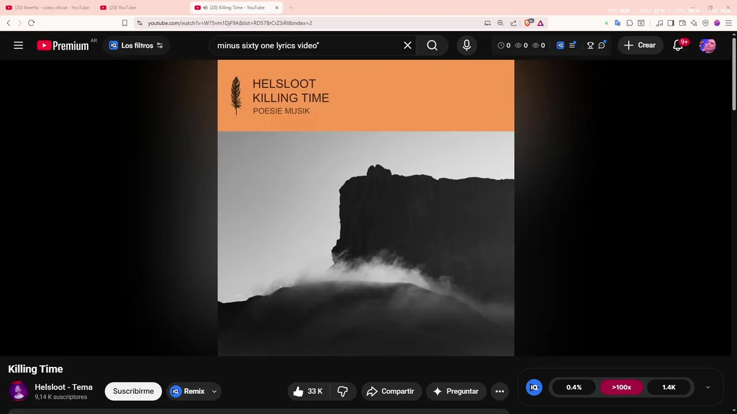
Task: Click the vidIQ round logo in stats panel
Action: (x=534, y=387)
